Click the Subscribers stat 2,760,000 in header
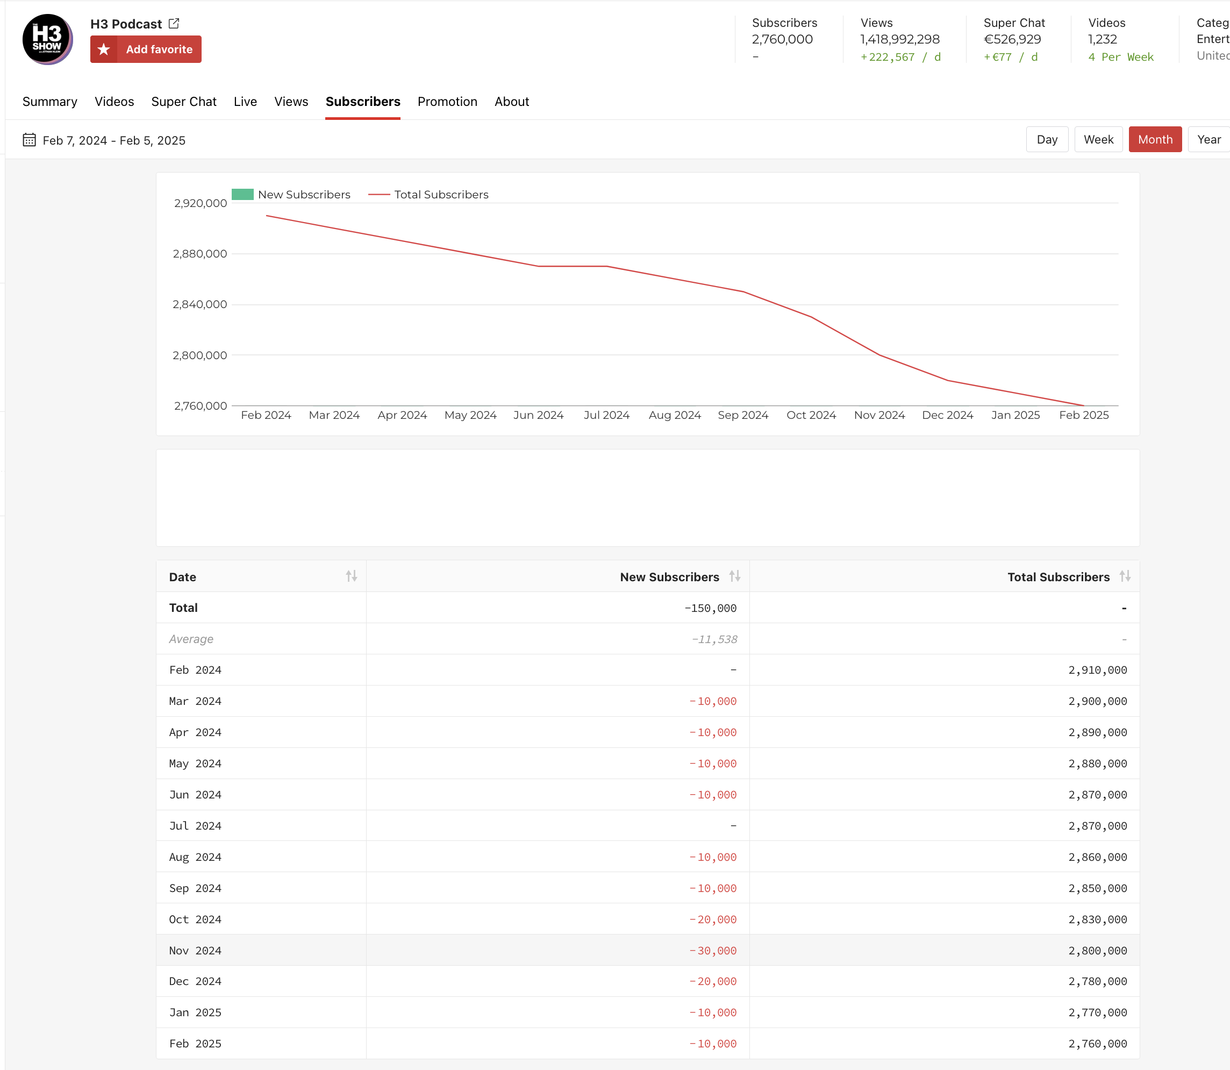Screen dimensions: 1230x1070 (782, 39)
